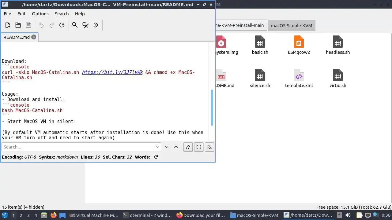Open the clipboard tray icon
The width and height of the screenshot is (392, 220).
pos(359,215)
